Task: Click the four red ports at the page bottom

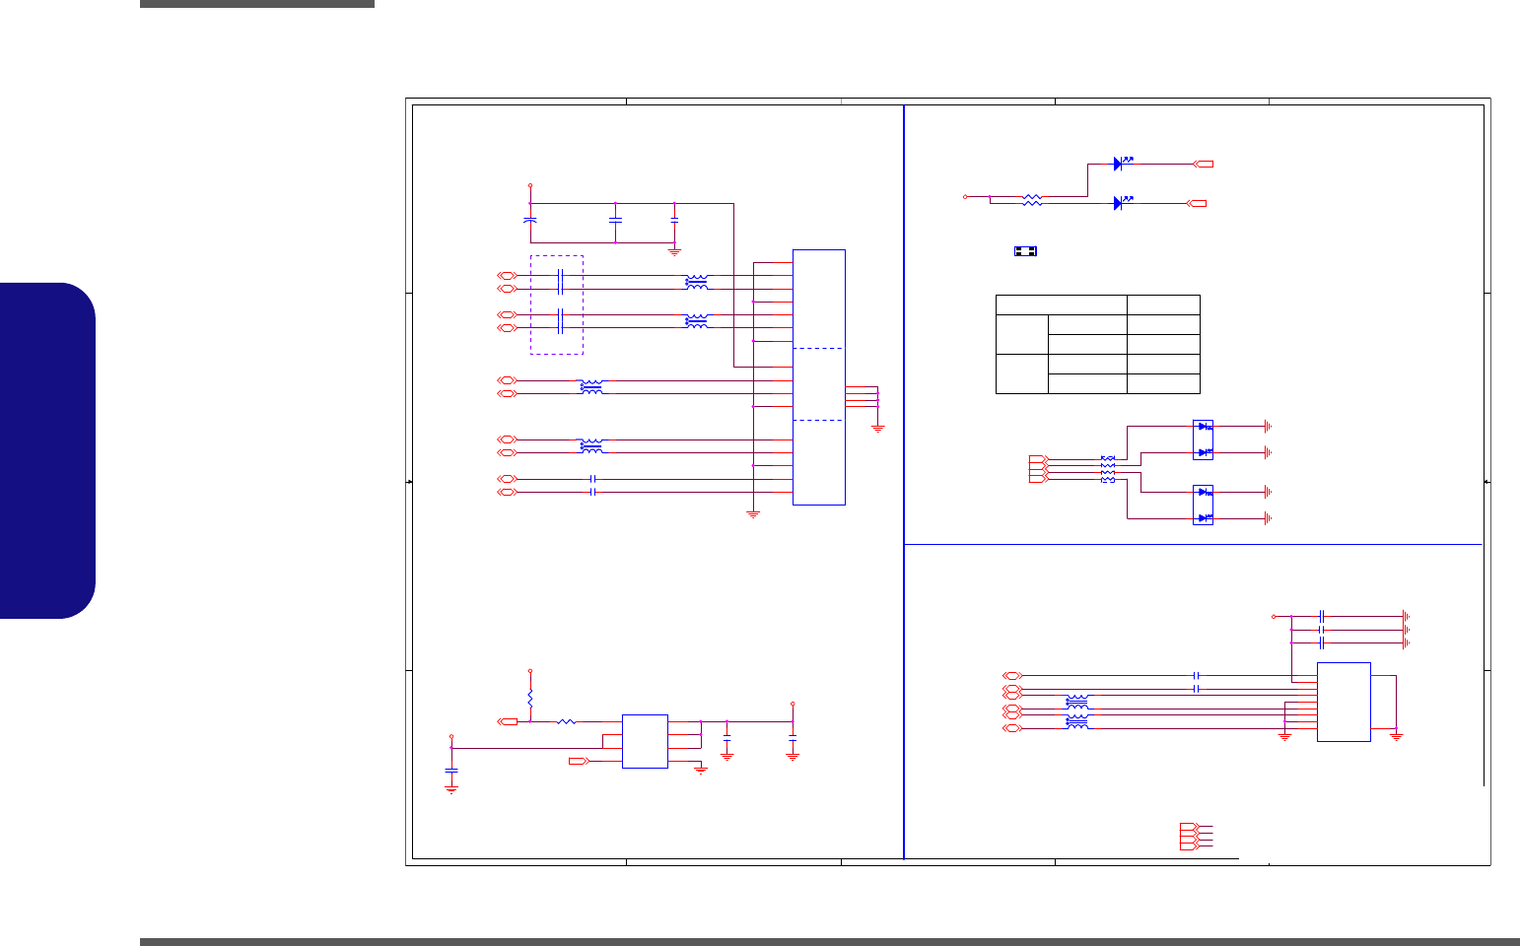Action: tap(1190, 837)
